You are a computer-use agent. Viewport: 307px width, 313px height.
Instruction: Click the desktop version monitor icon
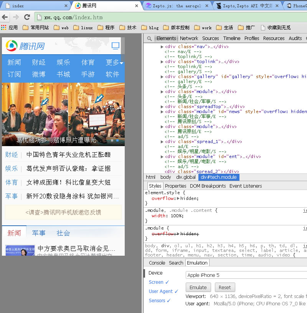(x=116, y=46)
